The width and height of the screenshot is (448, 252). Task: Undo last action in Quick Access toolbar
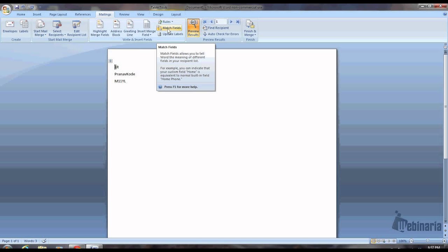pos(23,7)
